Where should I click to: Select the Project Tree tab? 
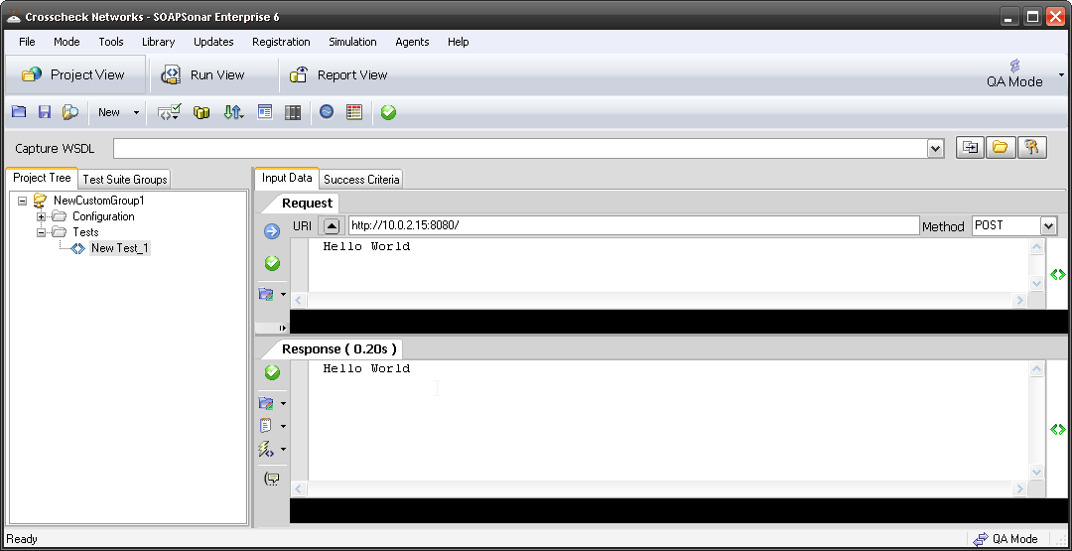tap(42, 178)
